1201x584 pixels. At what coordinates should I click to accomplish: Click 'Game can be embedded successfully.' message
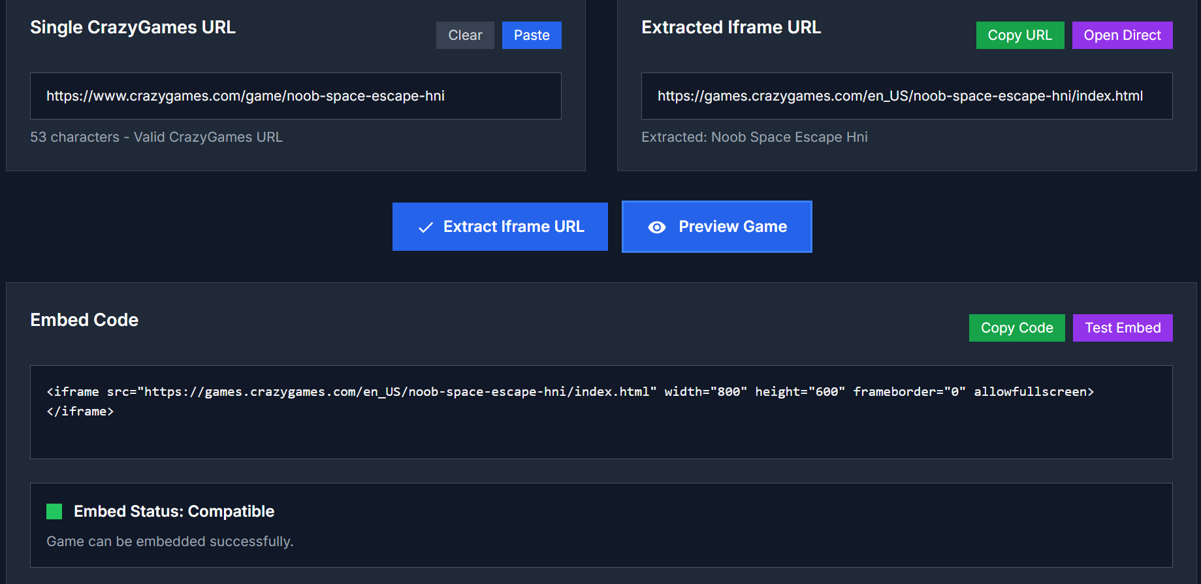170,542
